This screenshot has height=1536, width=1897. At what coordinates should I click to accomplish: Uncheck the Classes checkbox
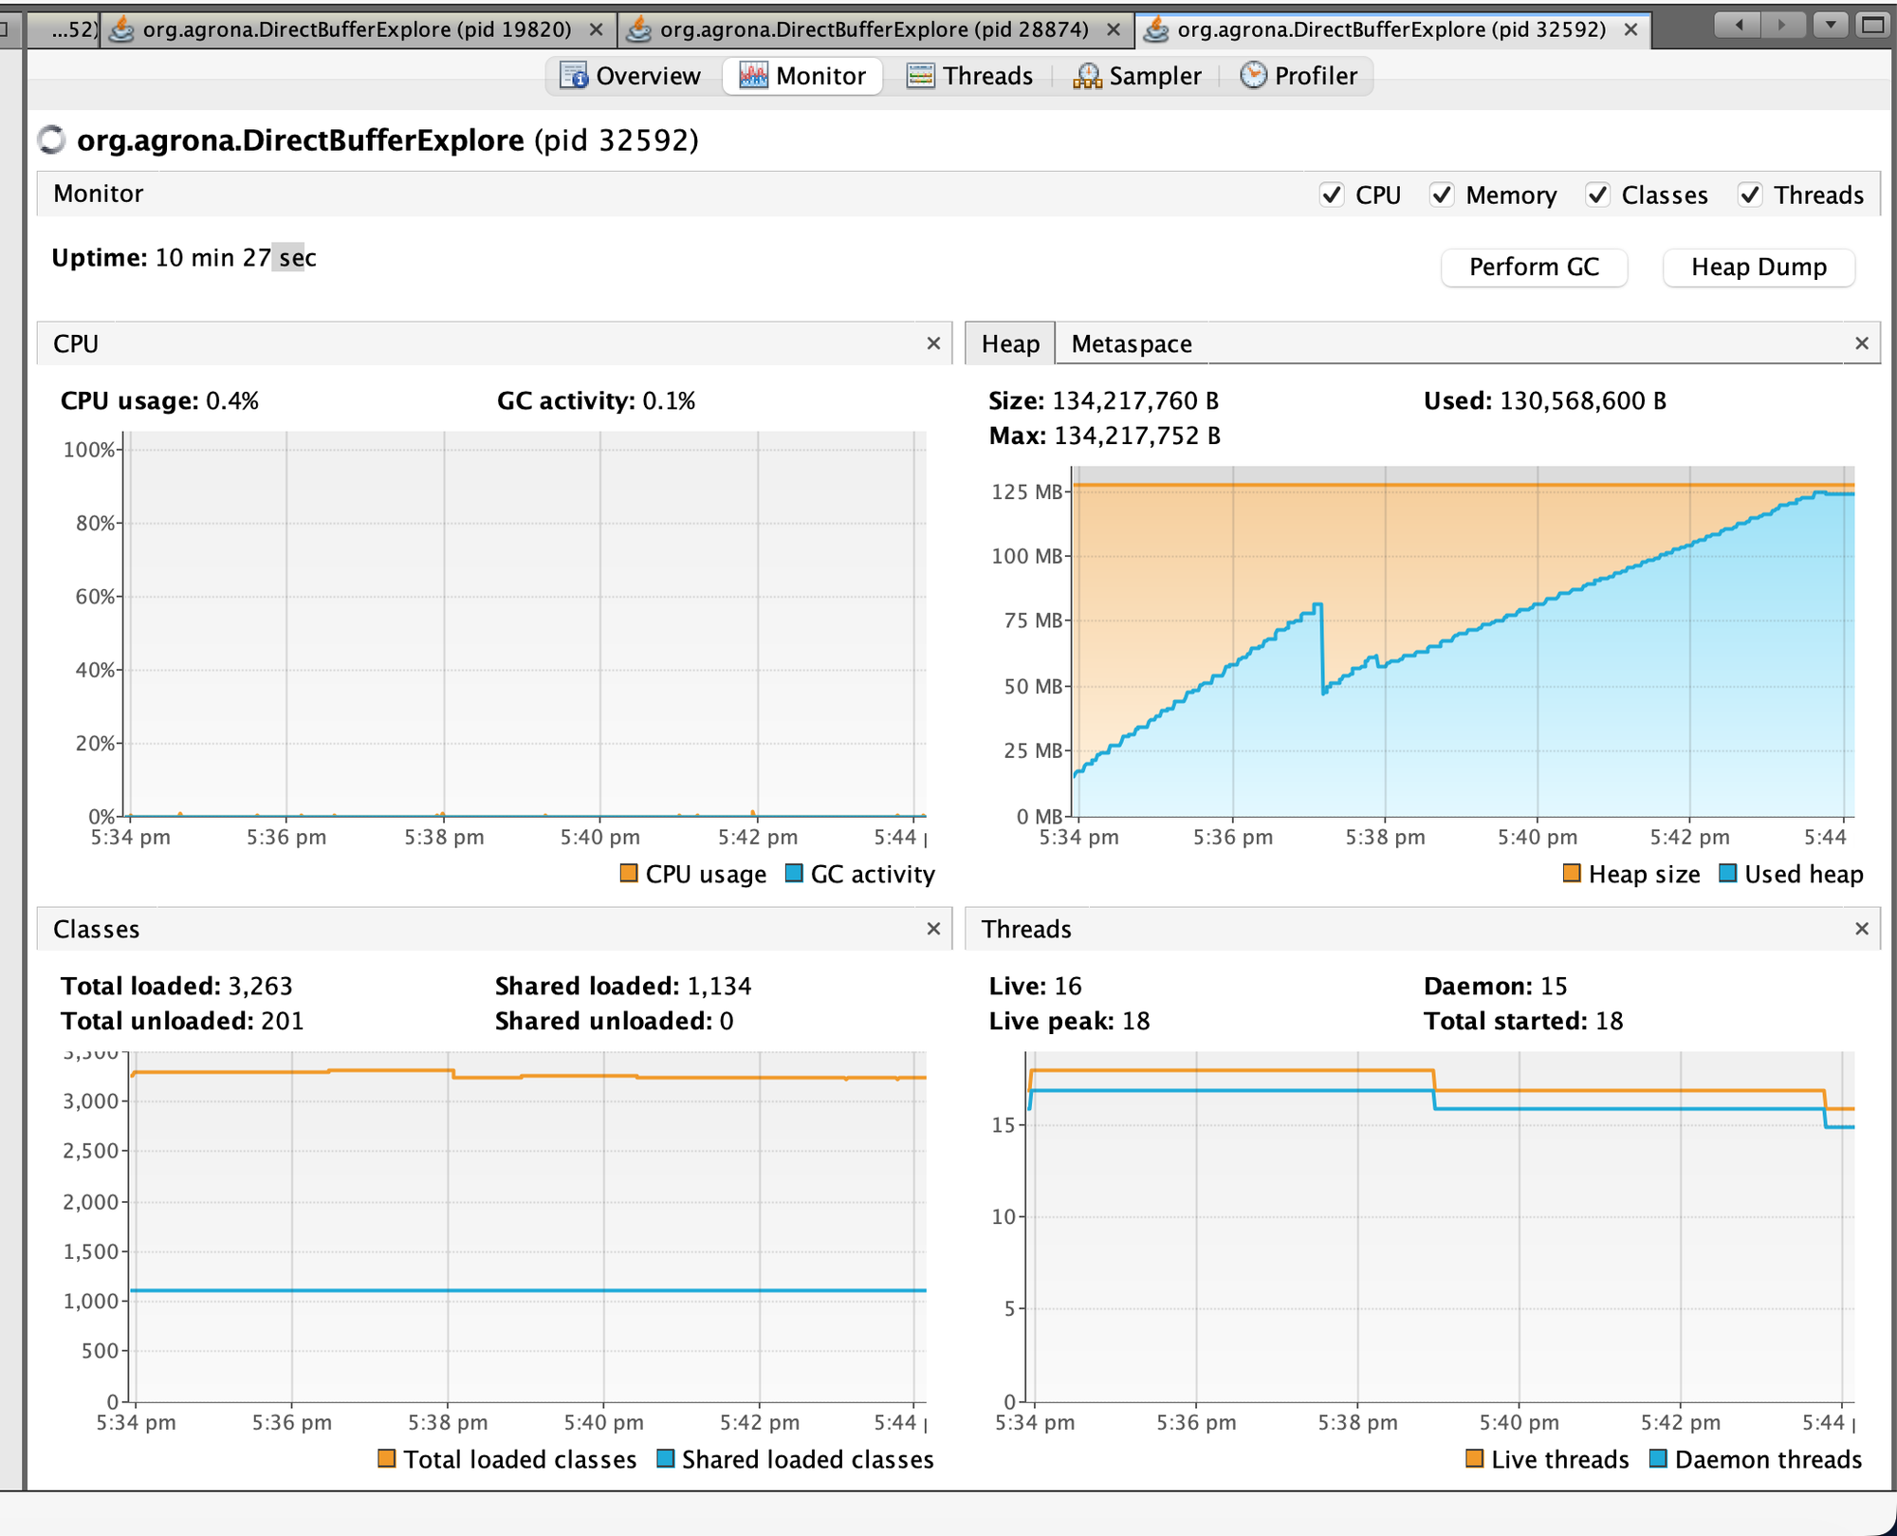(x=1597, y=195)
